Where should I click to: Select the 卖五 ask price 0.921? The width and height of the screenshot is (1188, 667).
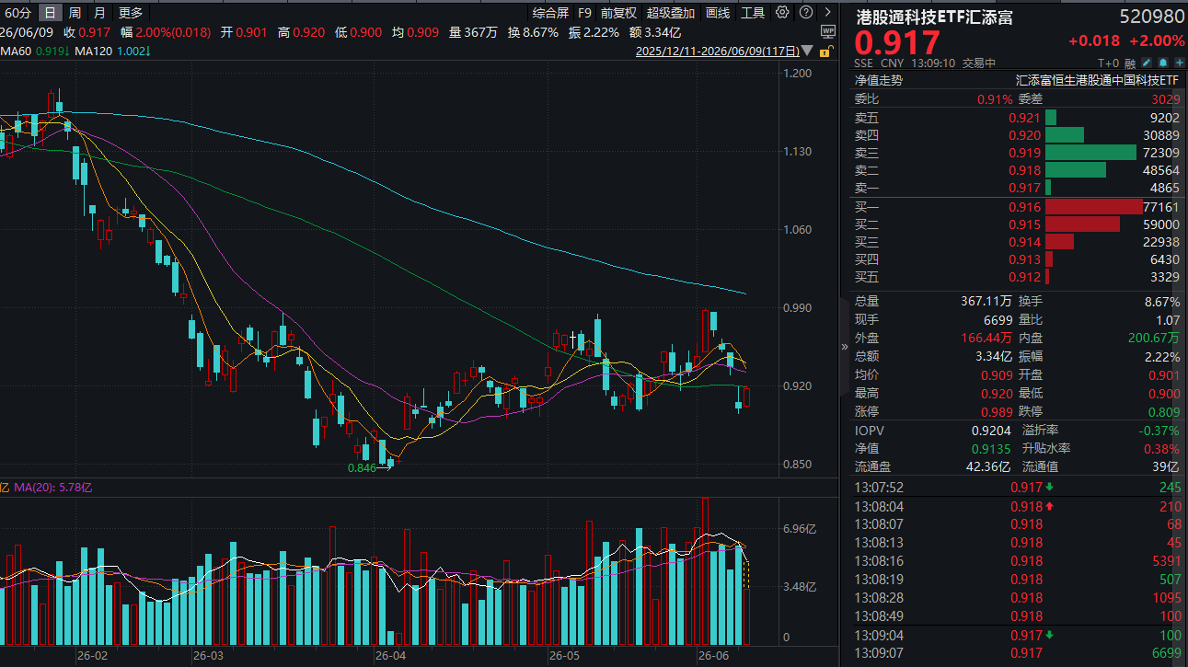pyautogui.click(x=1024, y=118)
